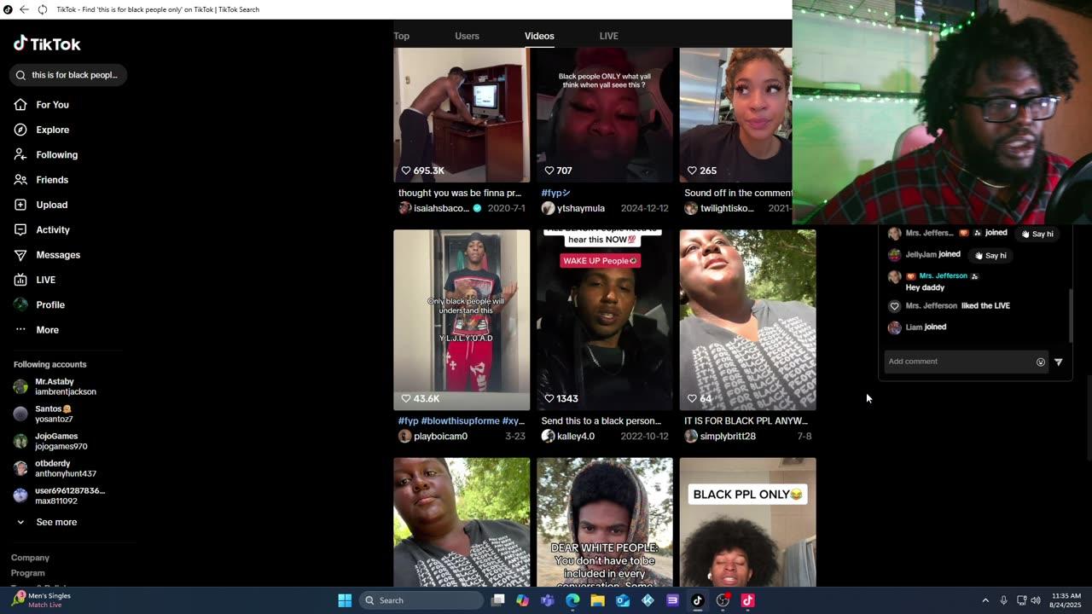Click the More three-dots icon
Viewport: 1092px width, 614px height.
(x=20, y=330)
